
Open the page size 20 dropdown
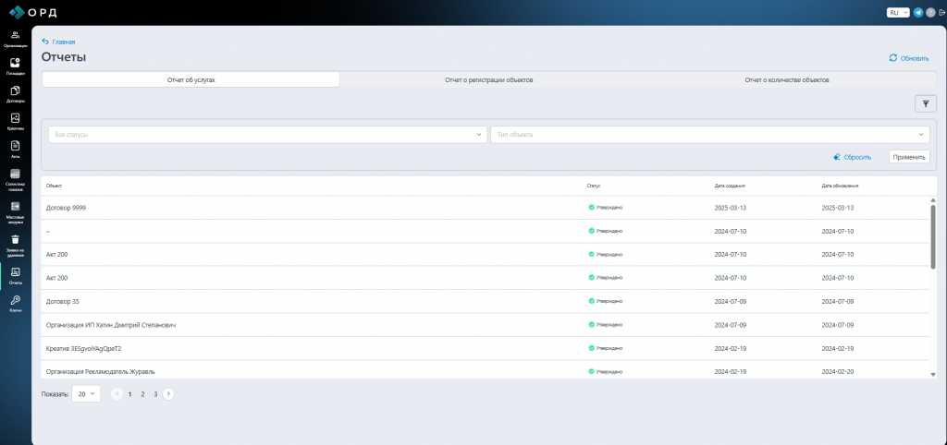click(86, 393)
